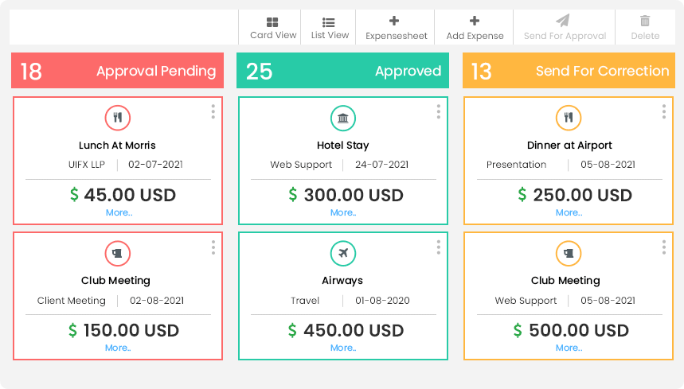Click the Delete trash icon
Screen dimensions: 684x389
[645, 21]
